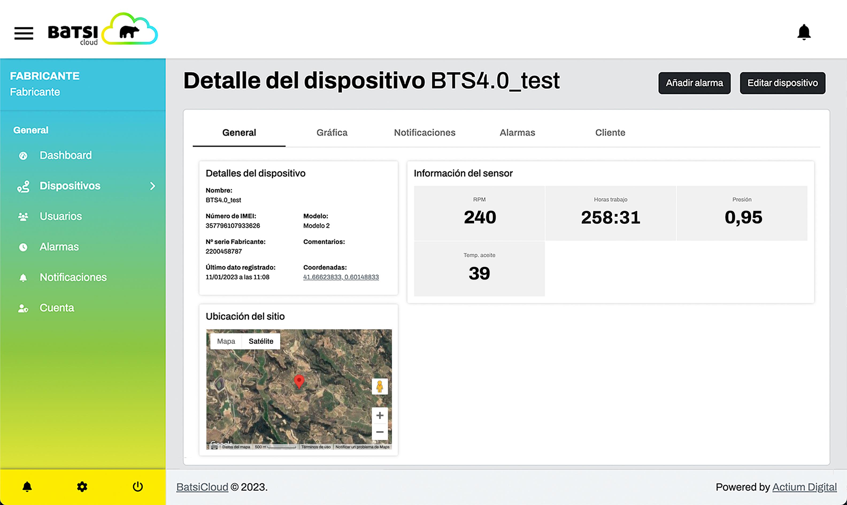Click the Editar dispositivo button
The height and width of the screenshot is (505, 847).
coord(782,83)
